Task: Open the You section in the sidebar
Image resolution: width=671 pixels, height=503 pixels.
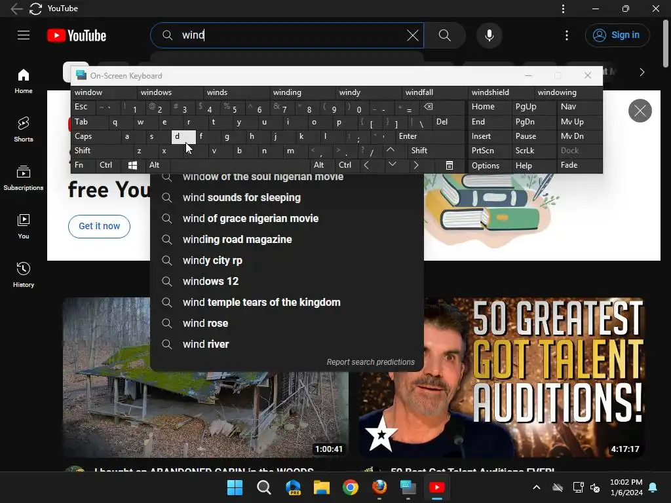Action: point(24,226)
